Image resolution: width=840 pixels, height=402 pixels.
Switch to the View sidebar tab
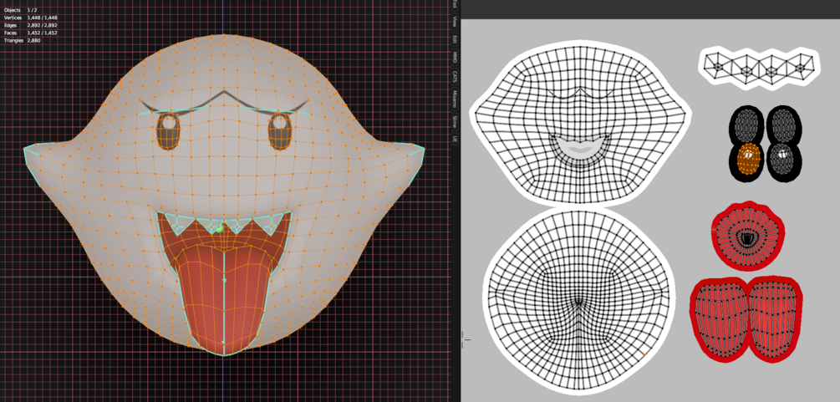455,22
